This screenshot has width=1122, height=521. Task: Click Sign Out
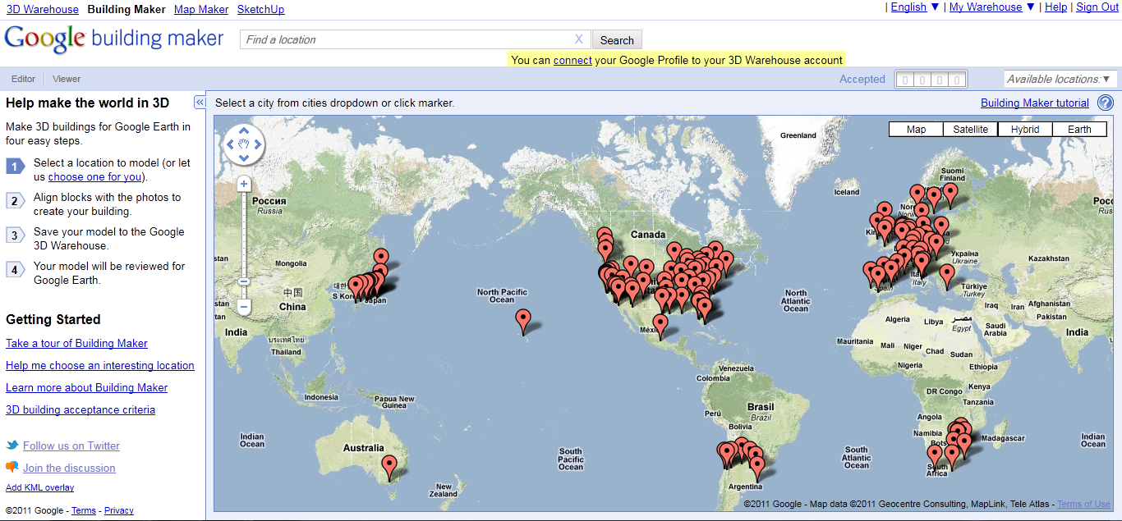(x=1097, y=7)
